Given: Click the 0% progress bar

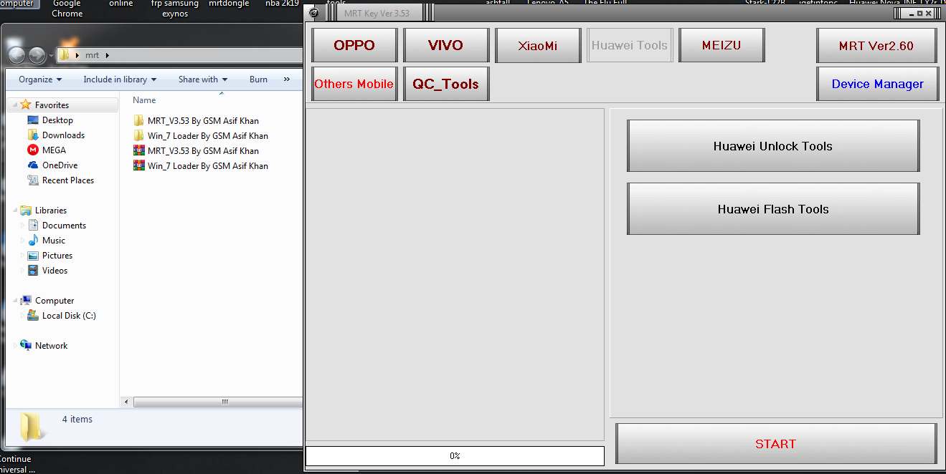Looking at the screenshot, I should [455, 456].
